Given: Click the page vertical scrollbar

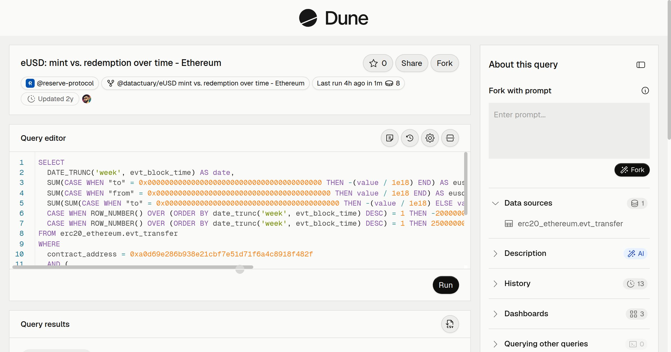Looking at the screenshot, I should click(669, 70).
